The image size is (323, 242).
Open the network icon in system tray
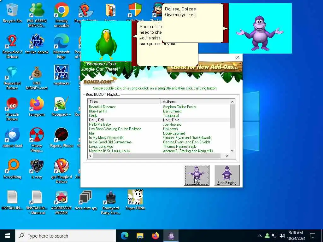coord(275,236)
